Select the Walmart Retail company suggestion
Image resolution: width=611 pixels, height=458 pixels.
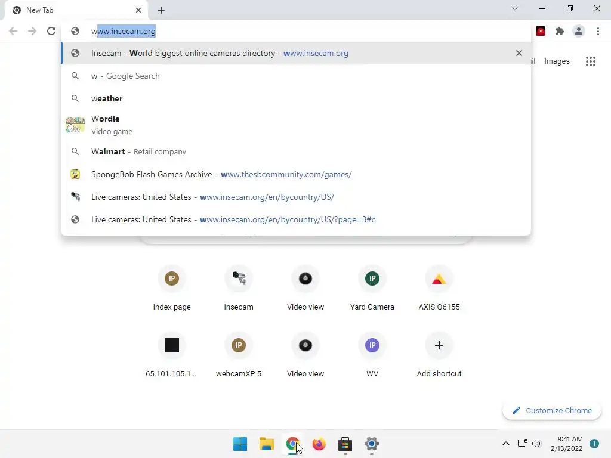[296, 151]
